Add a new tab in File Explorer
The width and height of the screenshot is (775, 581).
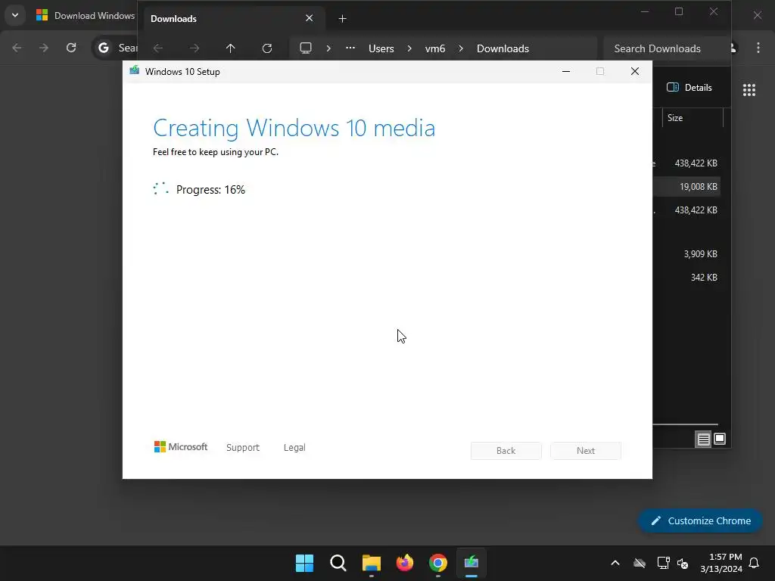pyautogui.click(x=342, y=19)
